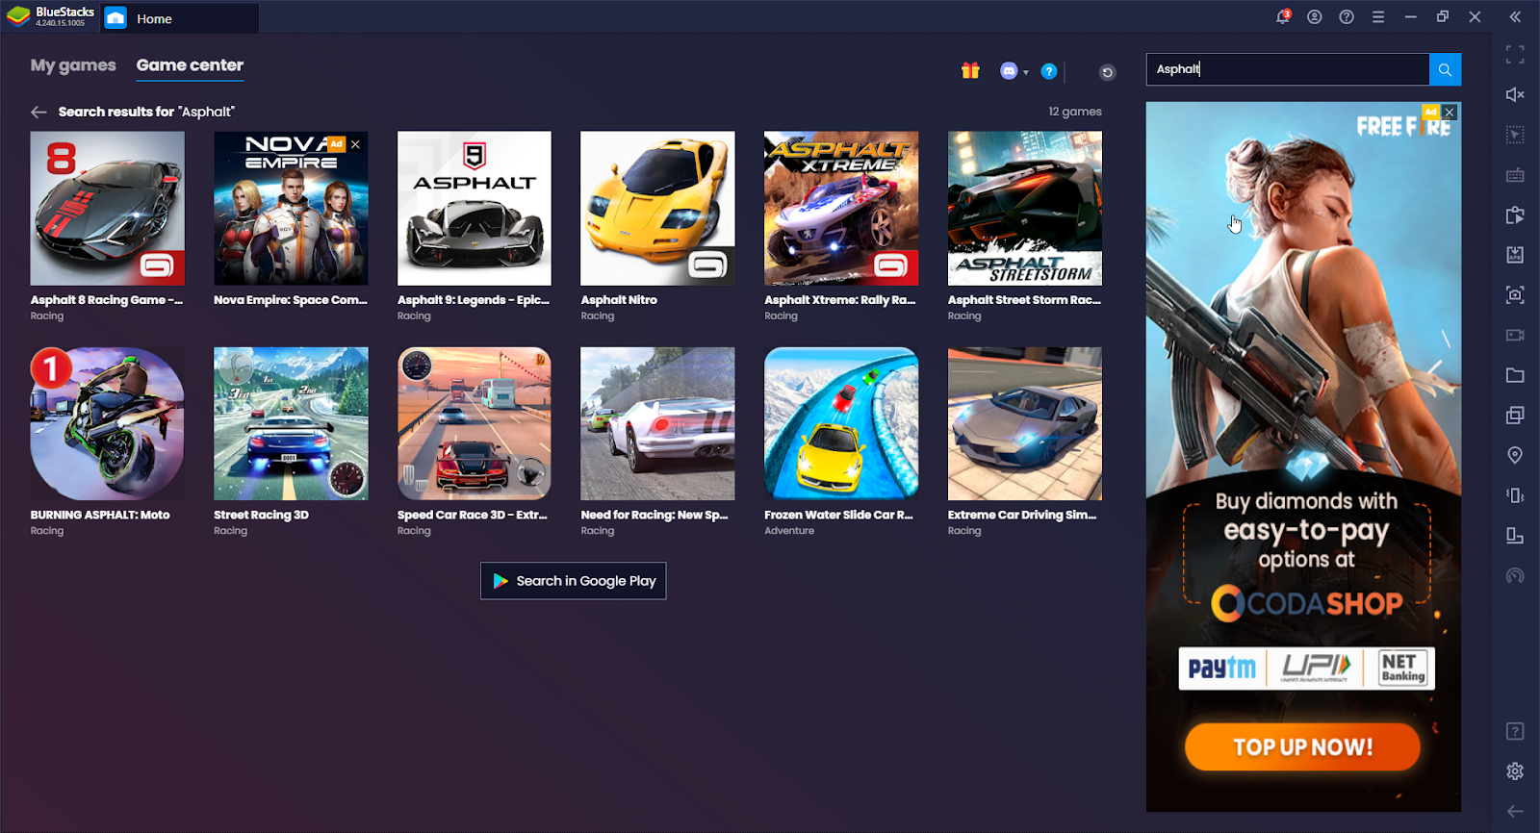The image size is (1540, 833).
Task: Take a screenshot using sidebar icon
Action: coord(1515,294)
